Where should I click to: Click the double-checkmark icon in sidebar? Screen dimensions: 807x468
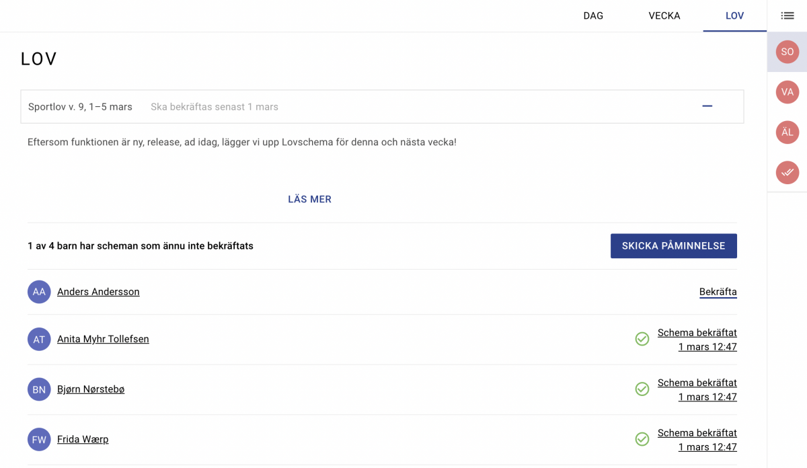[787, 173]
